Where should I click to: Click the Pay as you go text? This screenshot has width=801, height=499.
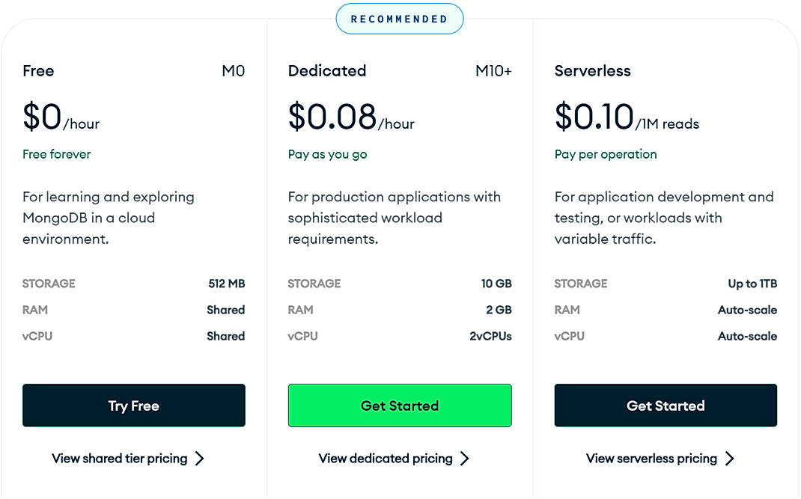[x=327, y=154]
